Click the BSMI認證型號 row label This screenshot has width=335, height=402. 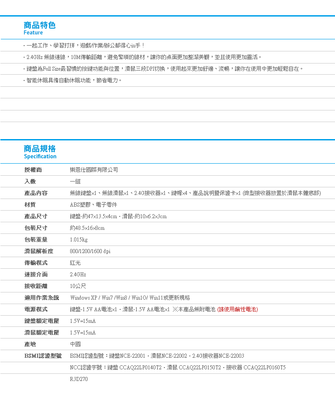[43, 356]
